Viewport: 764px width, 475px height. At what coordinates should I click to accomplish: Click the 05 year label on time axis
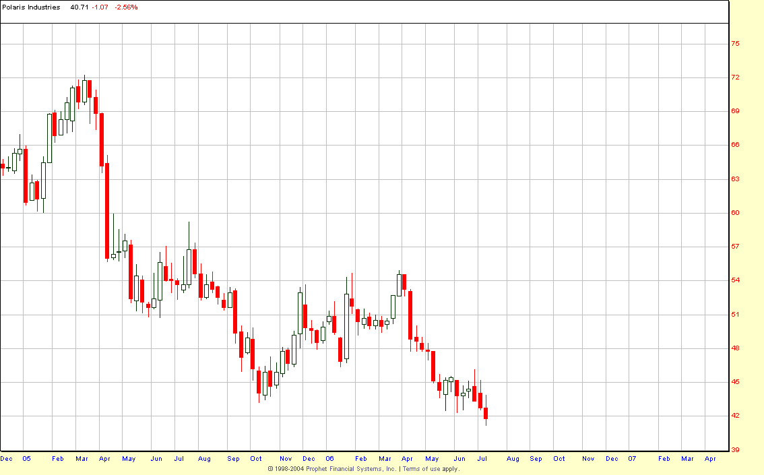point(26,458)
